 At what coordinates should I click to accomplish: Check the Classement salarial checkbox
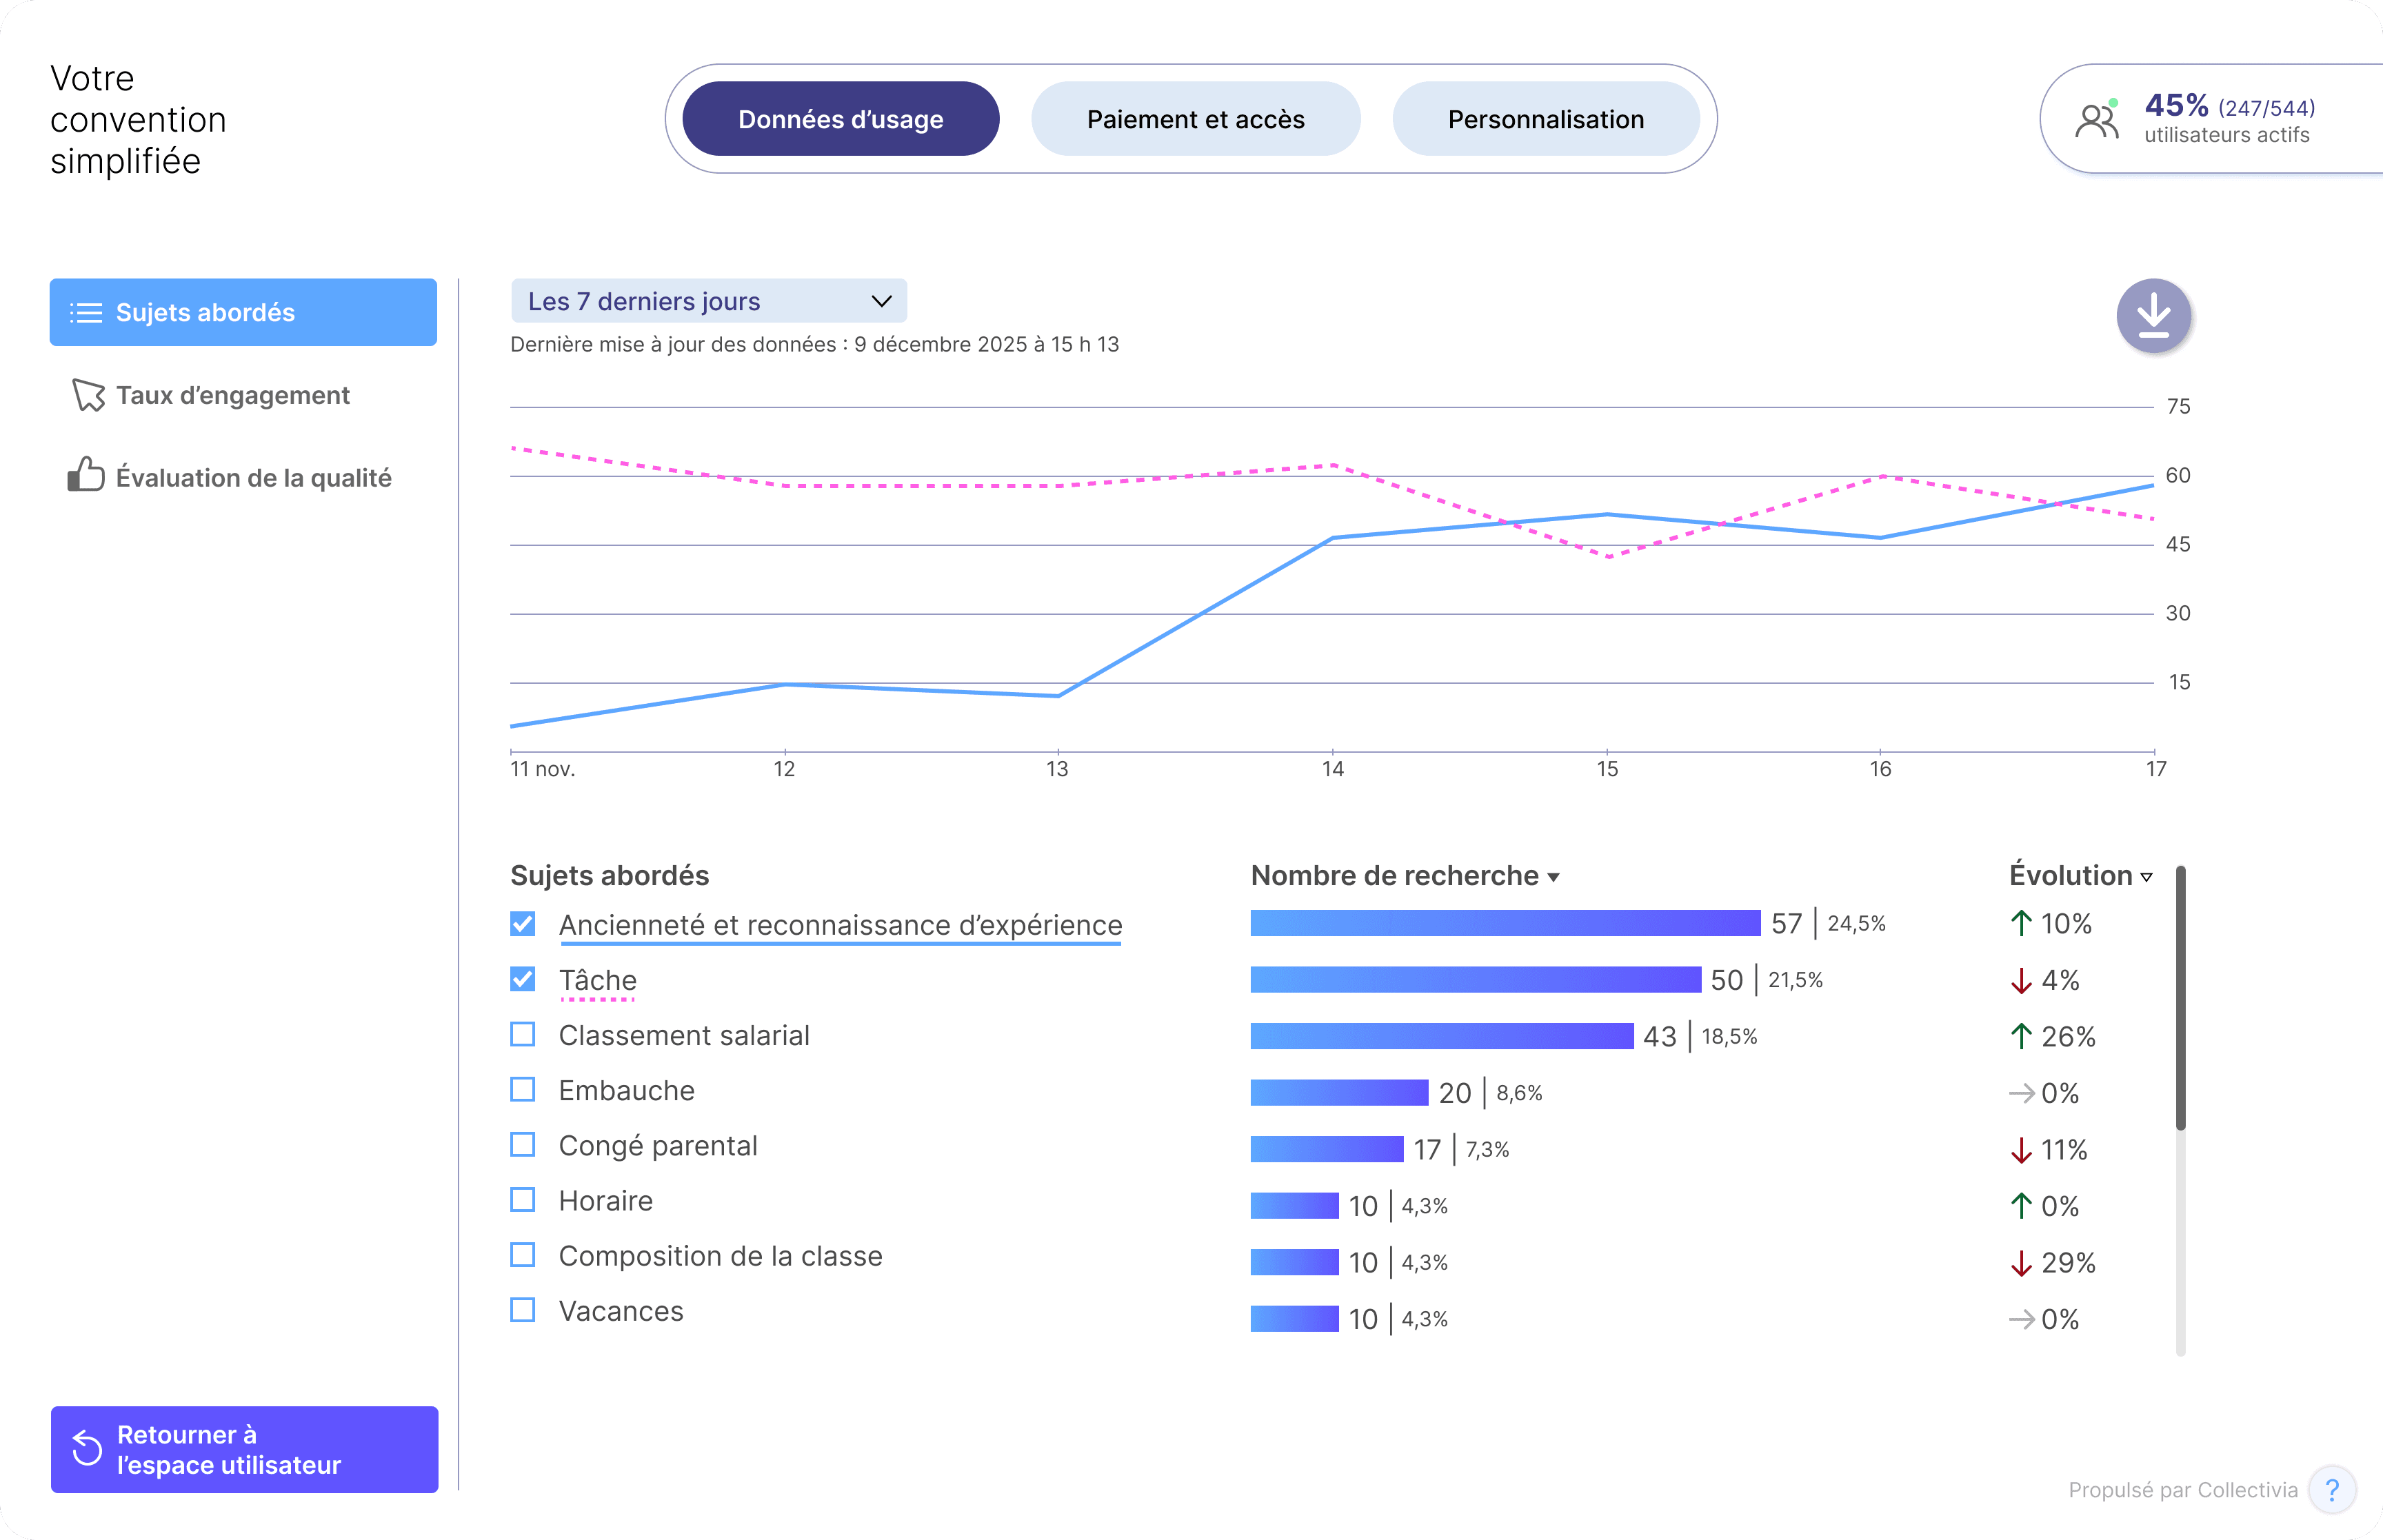click(522, 1034)
